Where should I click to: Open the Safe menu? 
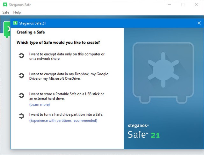6,12
